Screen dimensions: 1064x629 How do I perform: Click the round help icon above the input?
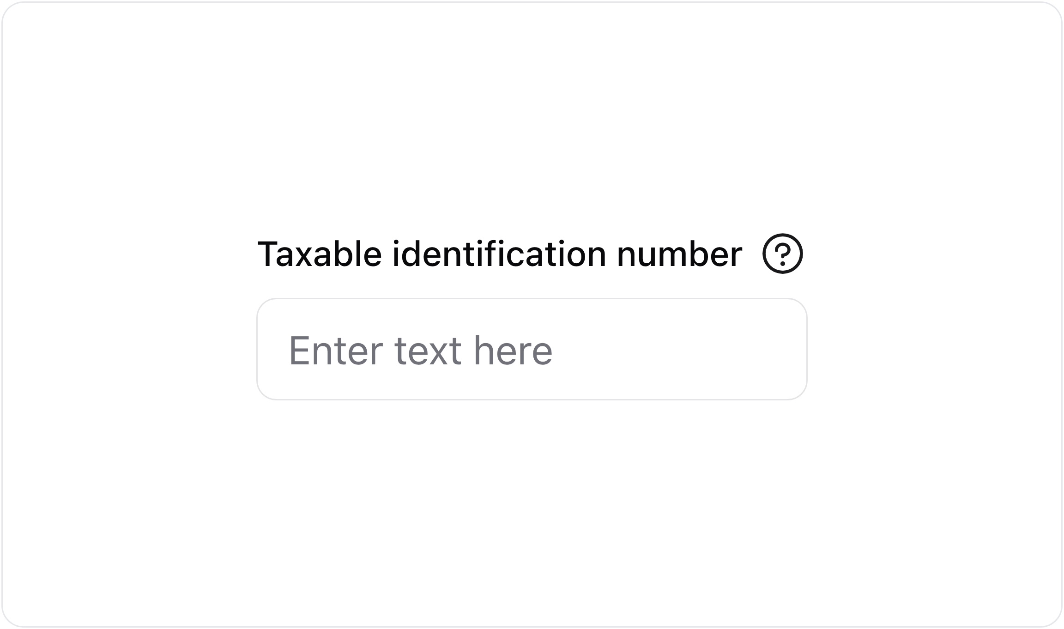[782, 254]
